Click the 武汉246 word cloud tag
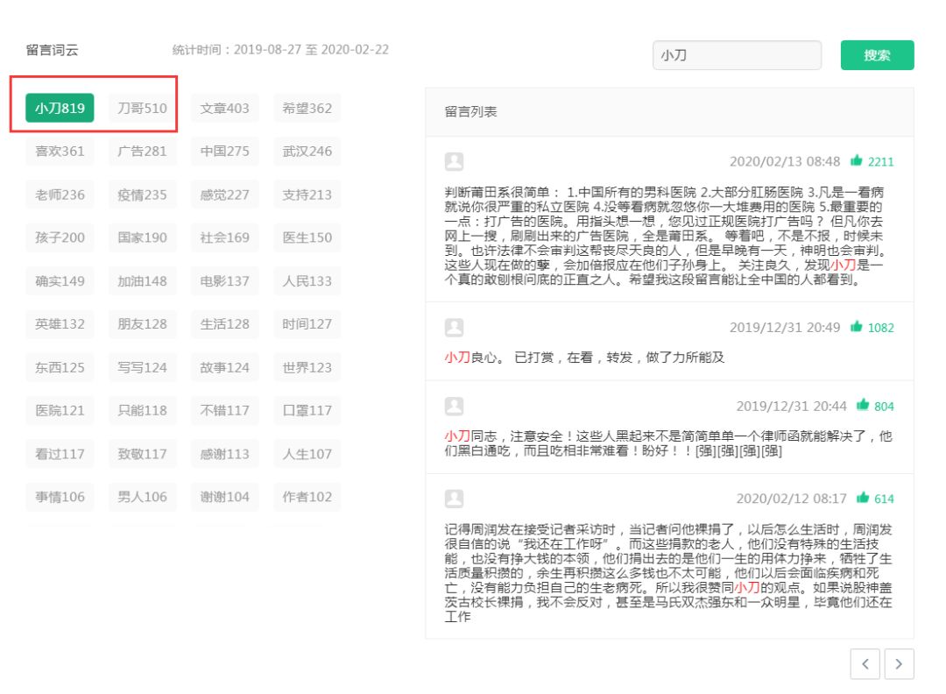Screen dimensions: 946x694 (307, 151)
